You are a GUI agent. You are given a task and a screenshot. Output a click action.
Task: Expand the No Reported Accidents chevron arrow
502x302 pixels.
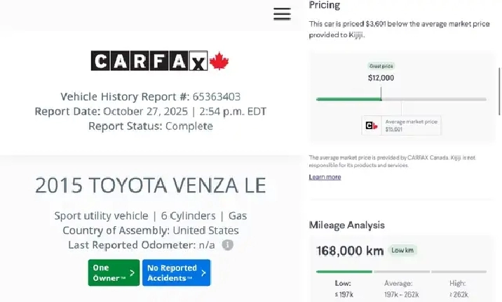(203, 273)
